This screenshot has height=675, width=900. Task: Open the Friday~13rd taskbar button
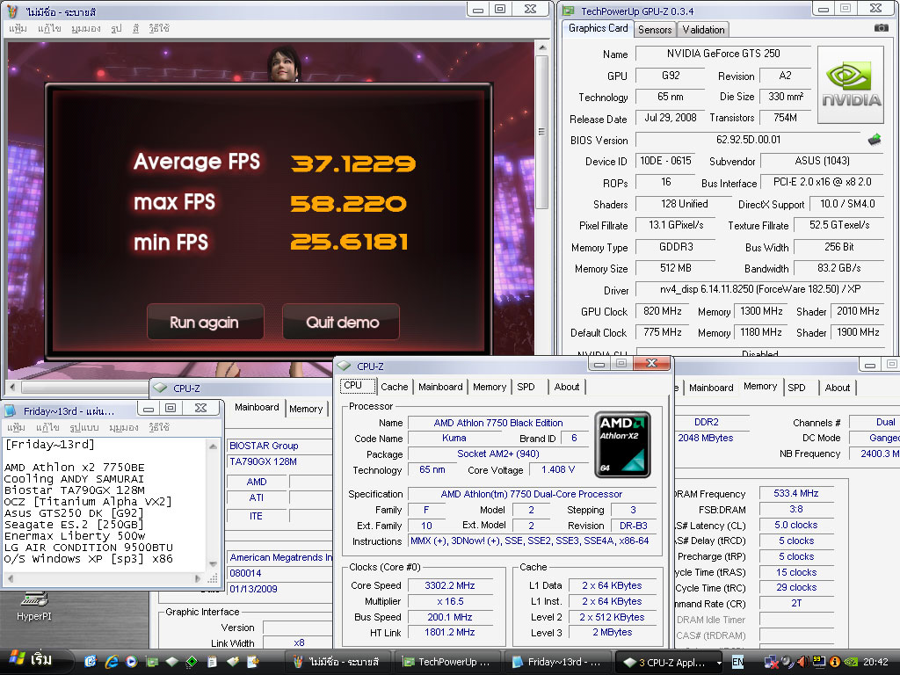pos(556,662)
